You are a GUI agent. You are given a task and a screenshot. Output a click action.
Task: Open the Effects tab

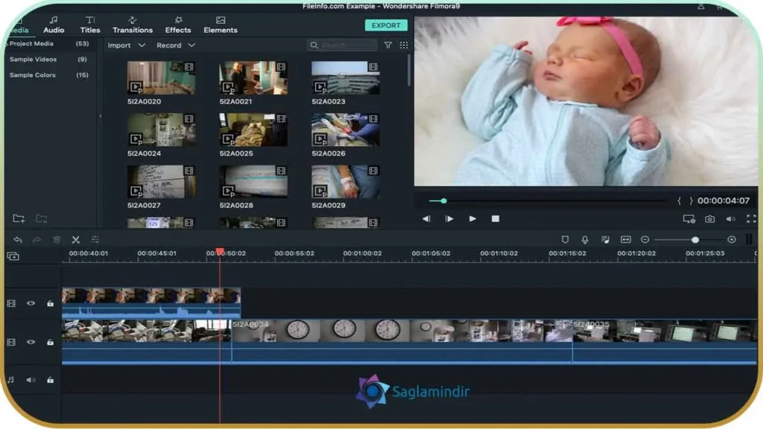pyautogui.click(x=177, y=30)
